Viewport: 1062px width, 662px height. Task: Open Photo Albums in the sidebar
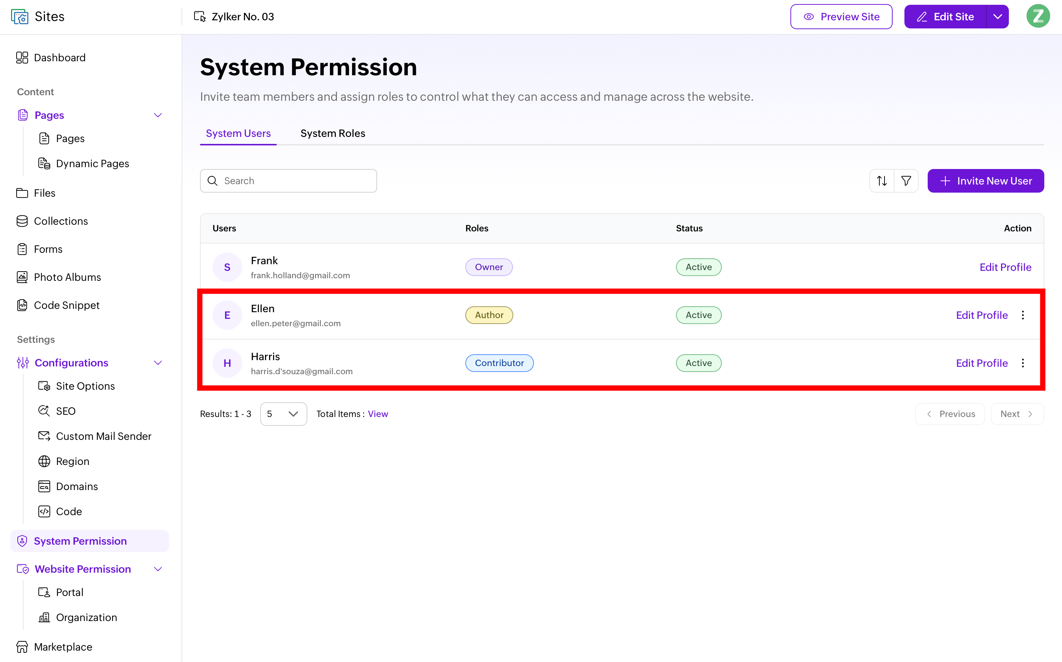tap(59, 277)
